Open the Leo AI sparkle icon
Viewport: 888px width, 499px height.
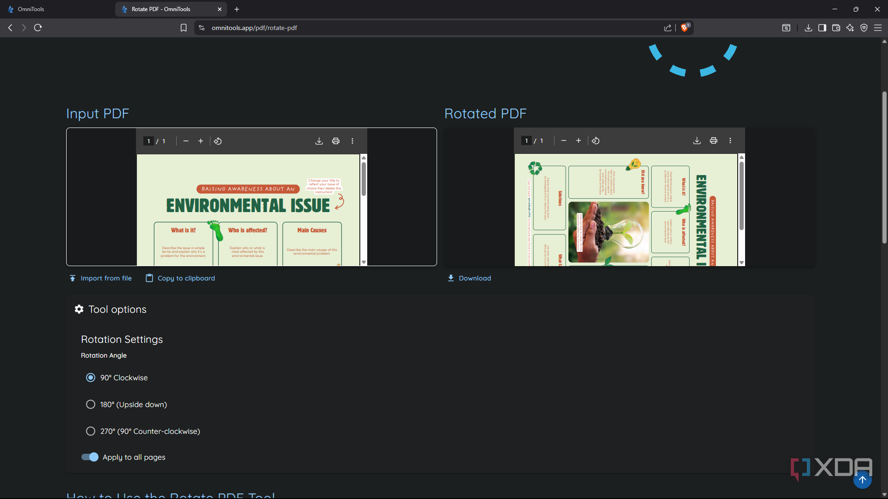[x=850, y=28]
